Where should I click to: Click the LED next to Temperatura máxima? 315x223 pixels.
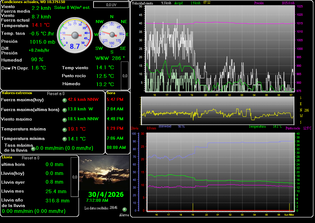[x=65, y=129]
